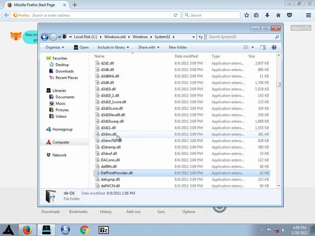315x236 pixels.
Task: Open Firefox hamburger menu
Action: pos(309,15)
